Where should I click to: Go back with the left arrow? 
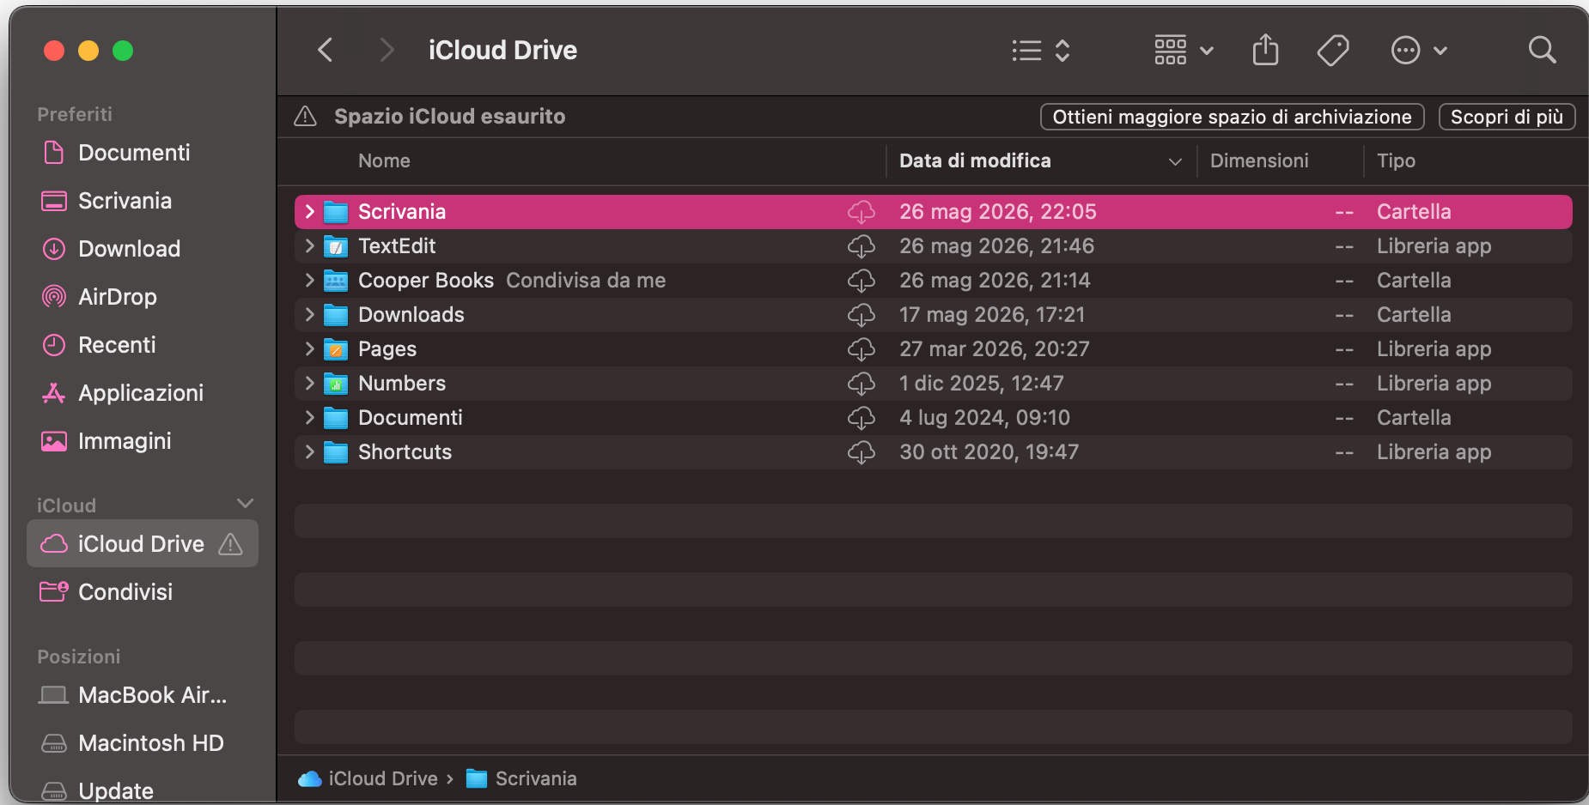click(325, 50)
